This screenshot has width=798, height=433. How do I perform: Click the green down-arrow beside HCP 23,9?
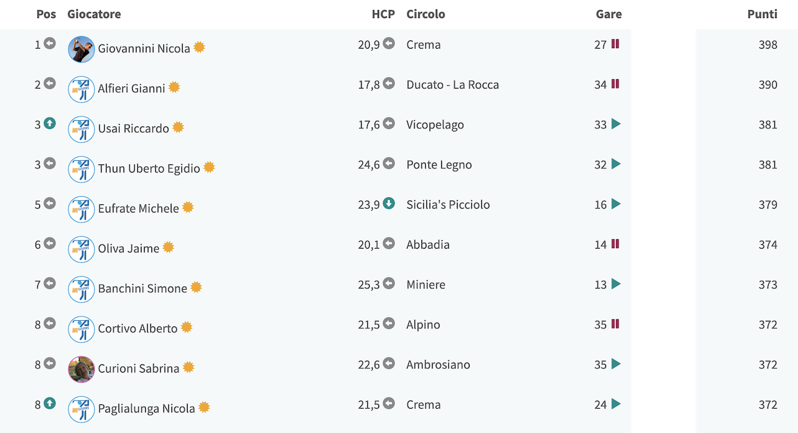[389, 203]
